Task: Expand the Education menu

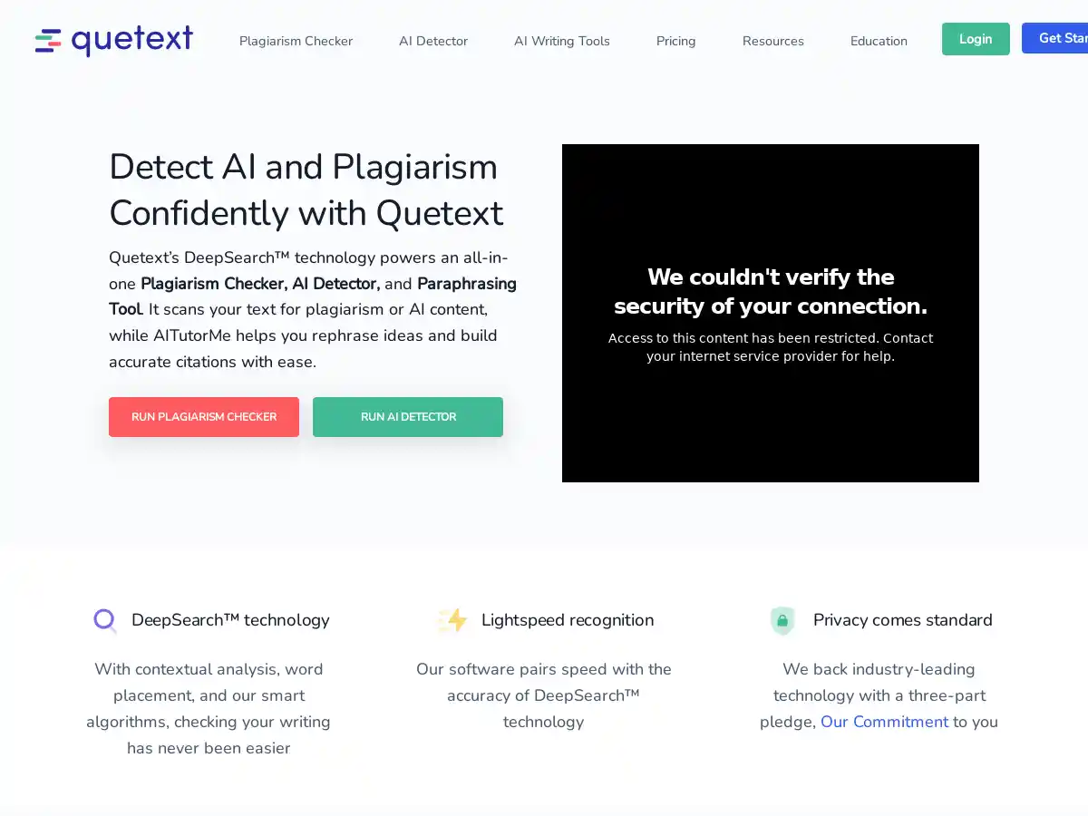Action: [x=879, y=41]
